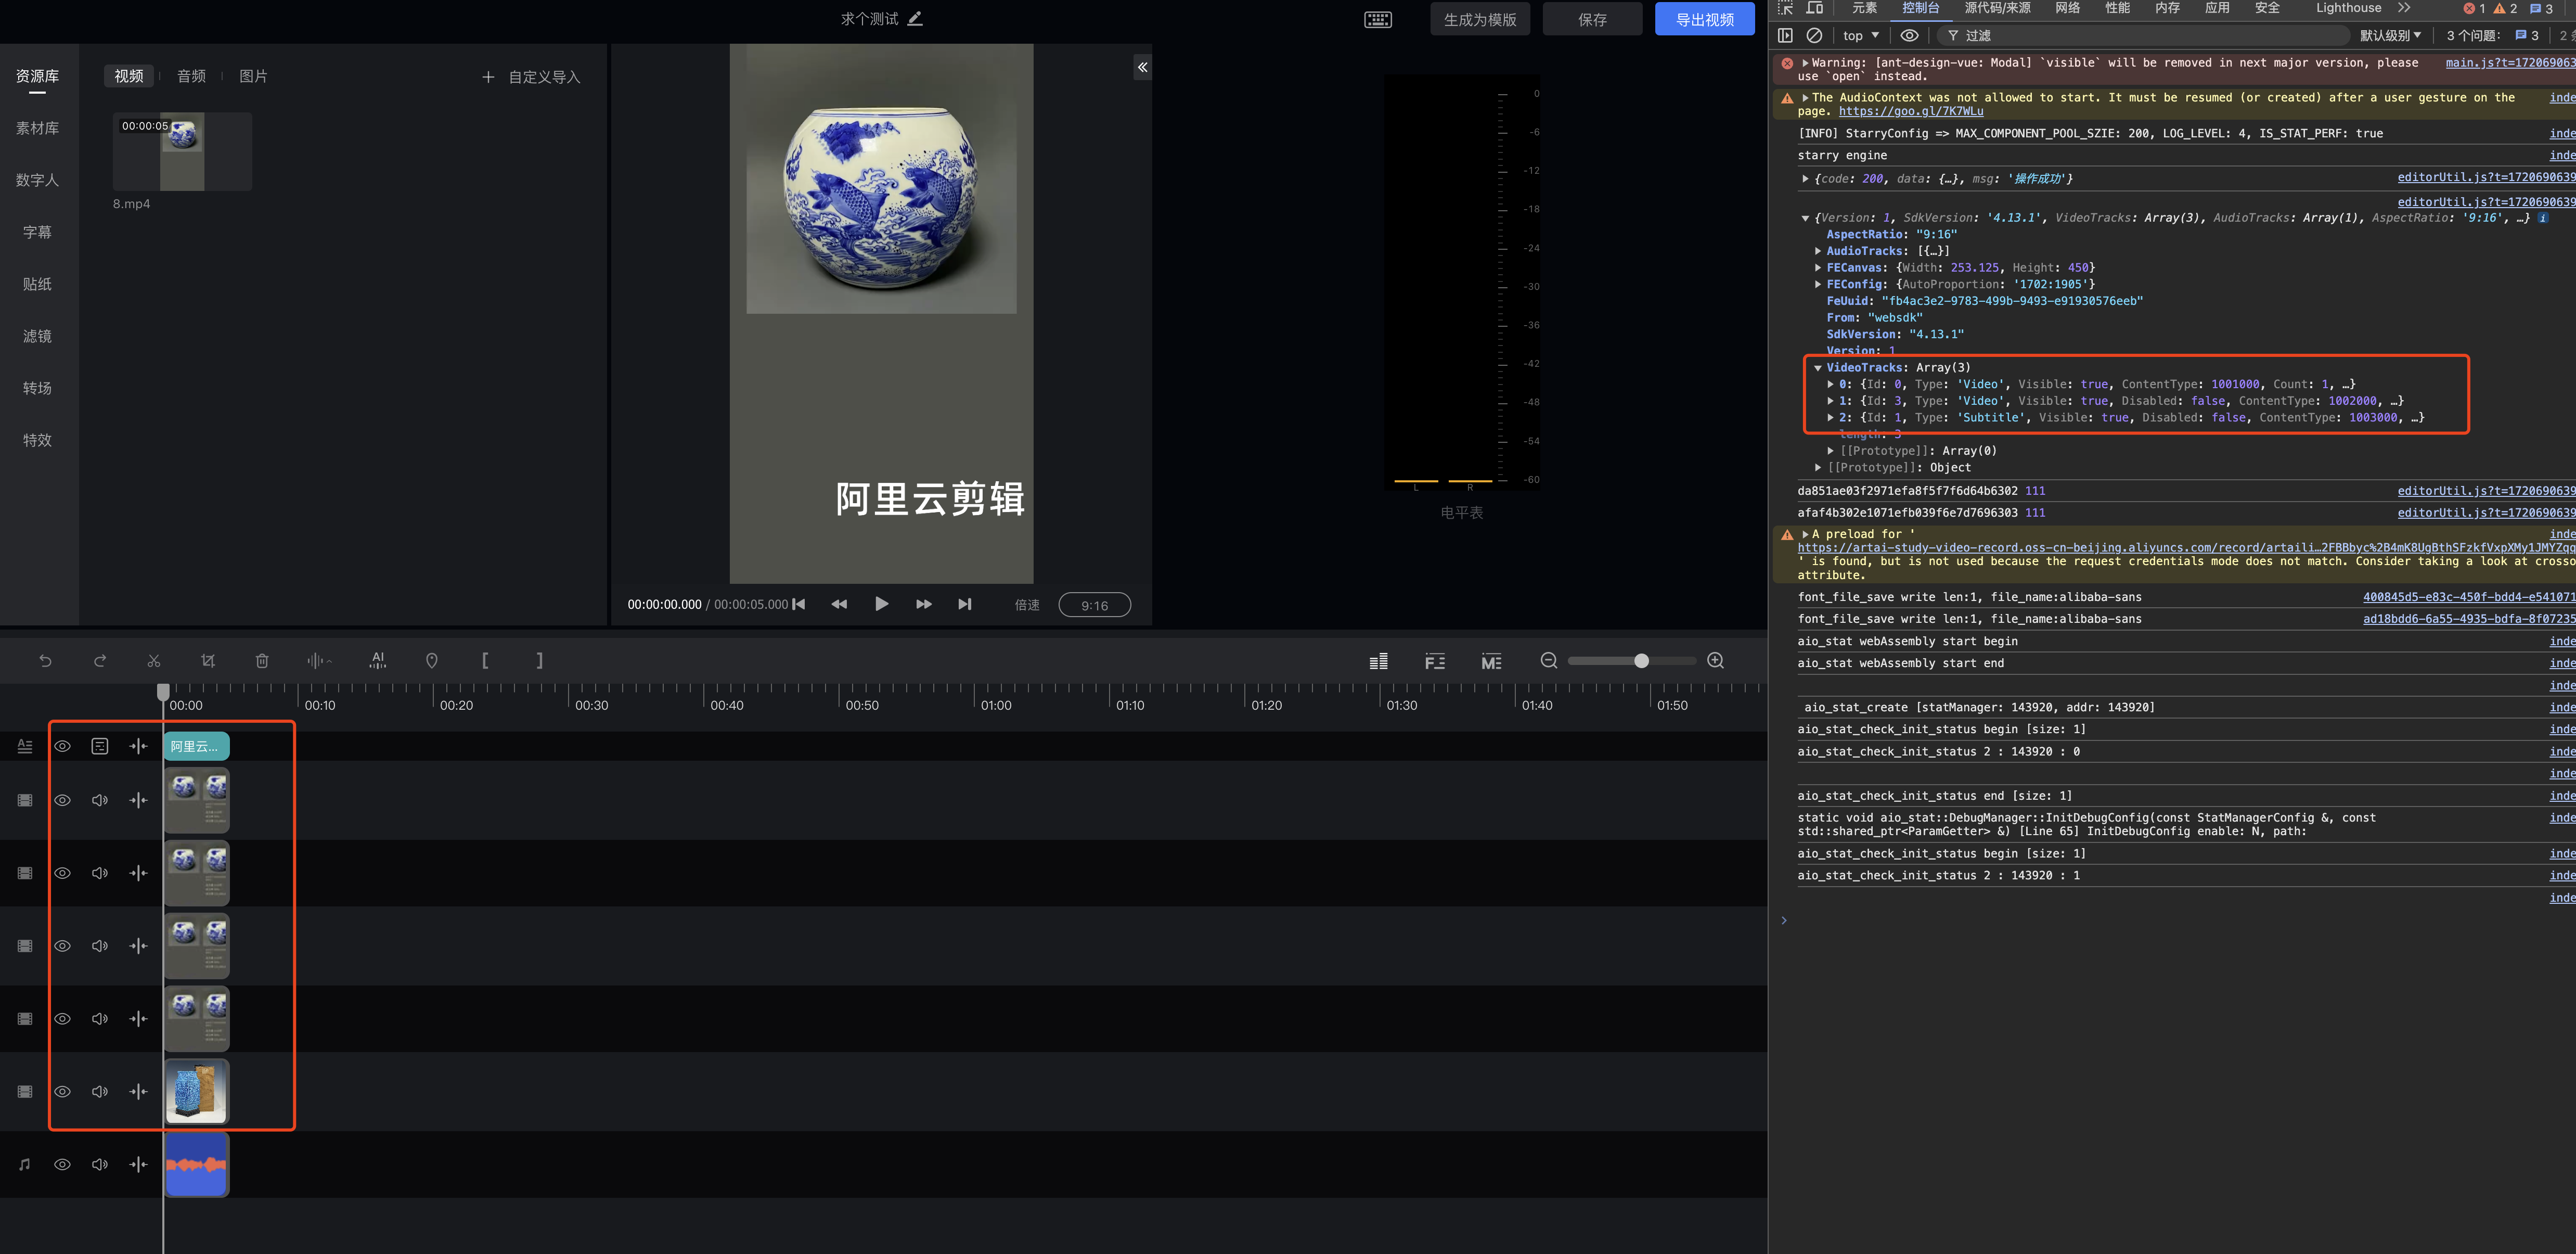
Task: Zoom out the timeline
Action: (x=1549, y=660)
